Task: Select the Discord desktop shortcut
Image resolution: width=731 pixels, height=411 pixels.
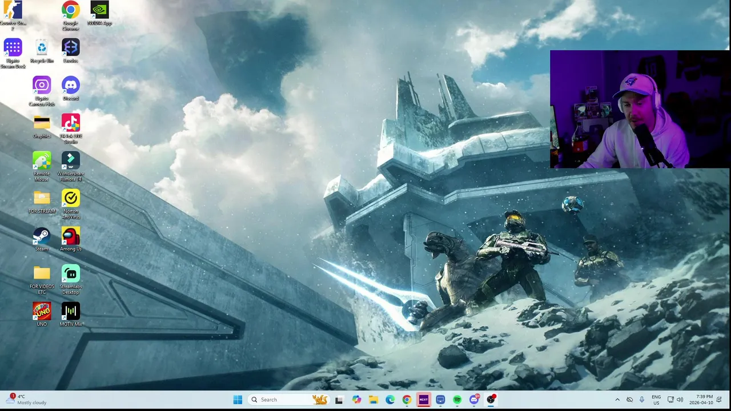Action: point(70,88)
